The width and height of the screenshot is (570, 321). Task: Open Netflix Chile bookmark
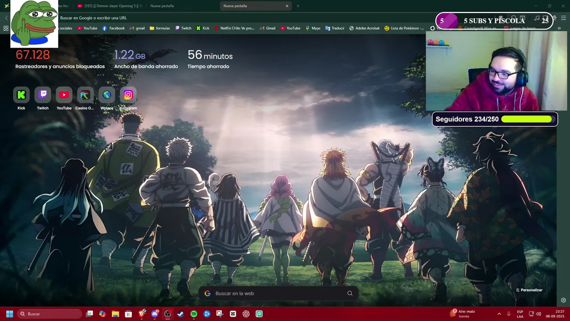(234, 28)
